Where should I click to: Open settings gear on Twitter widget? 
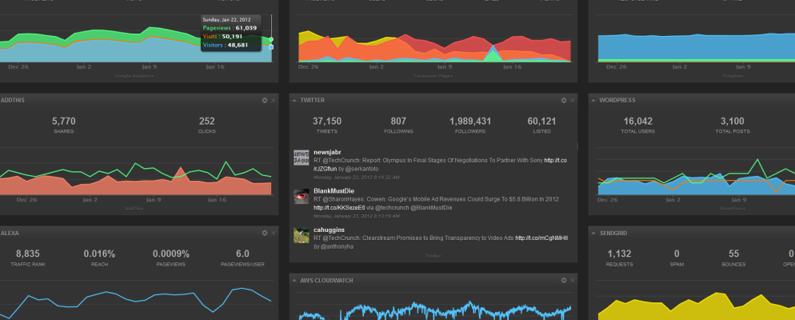563,100
